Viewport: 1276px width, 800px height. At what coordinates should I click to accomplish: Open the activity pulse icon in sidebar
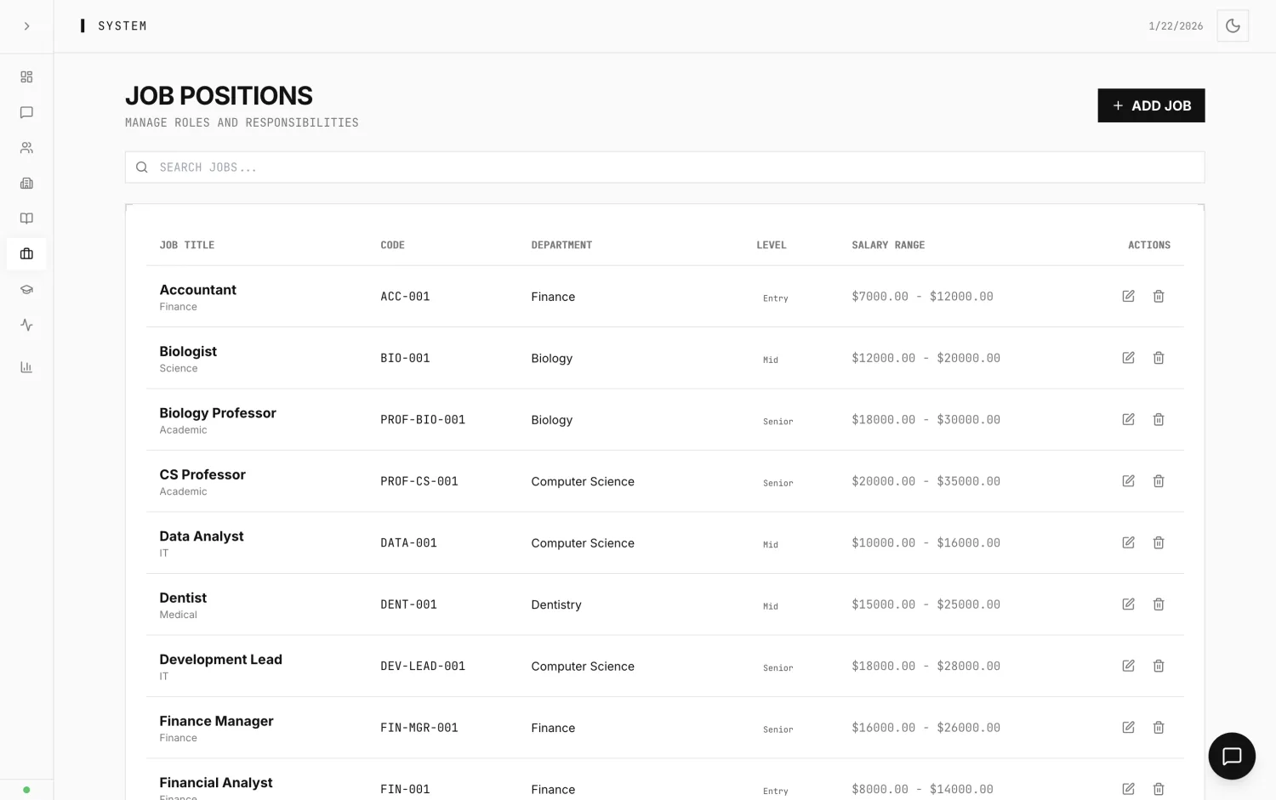pos(26,325)
